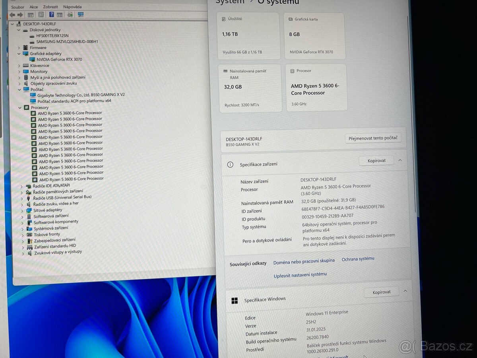Open the Soubor menu

(x=17, y=7)
